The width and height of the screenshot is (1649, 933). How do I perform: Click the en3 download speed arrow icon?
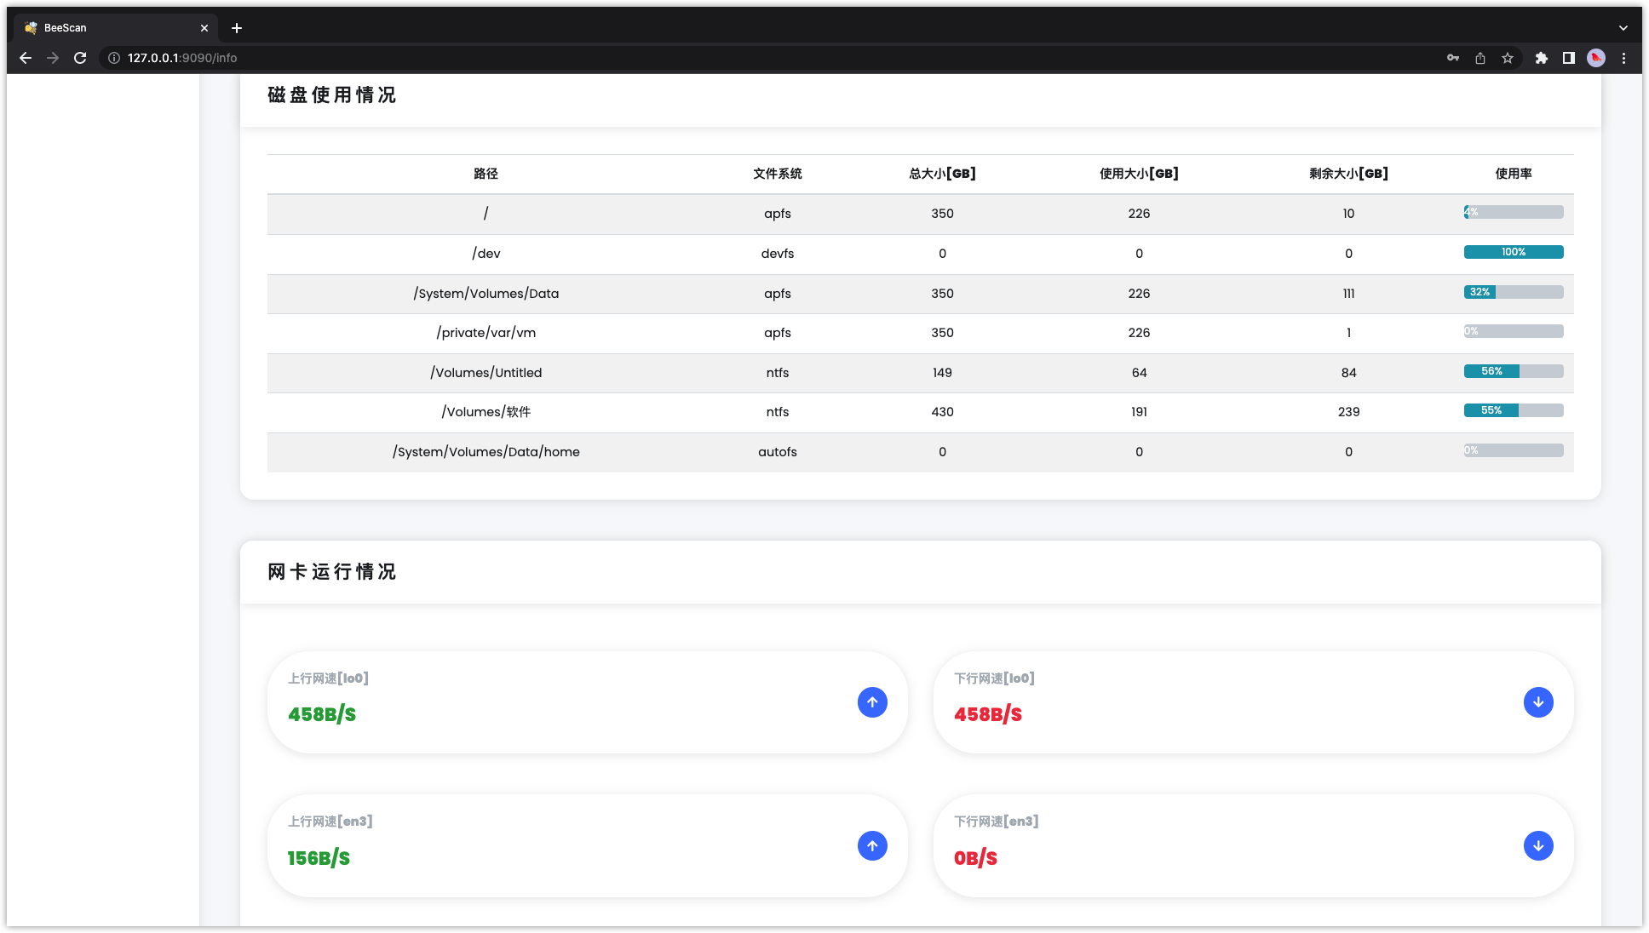tap(1537, 845)
